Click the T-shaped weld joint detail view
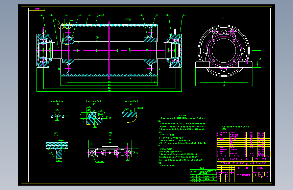The width and height of the screenshot is (293, 190). tap(57, 151)
